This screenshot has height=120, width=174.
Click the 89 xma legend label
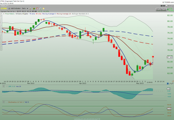click(x=39, y=14)
